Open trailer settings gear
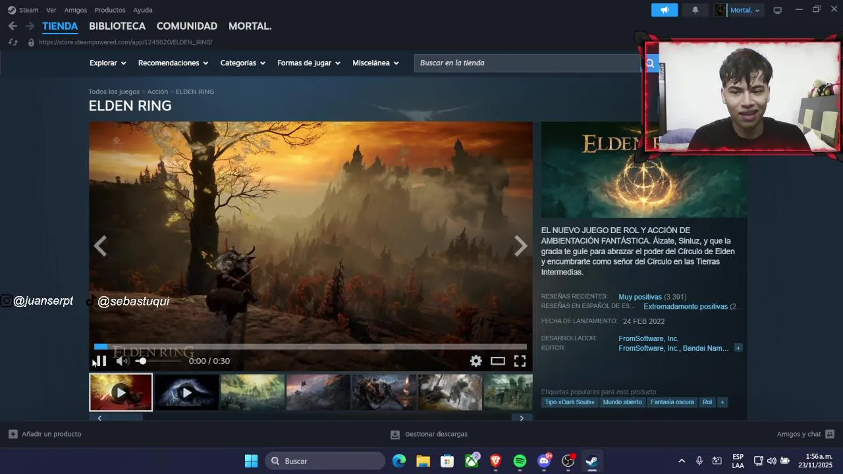Viewport: 843px width, 474px height. (476, 361)
